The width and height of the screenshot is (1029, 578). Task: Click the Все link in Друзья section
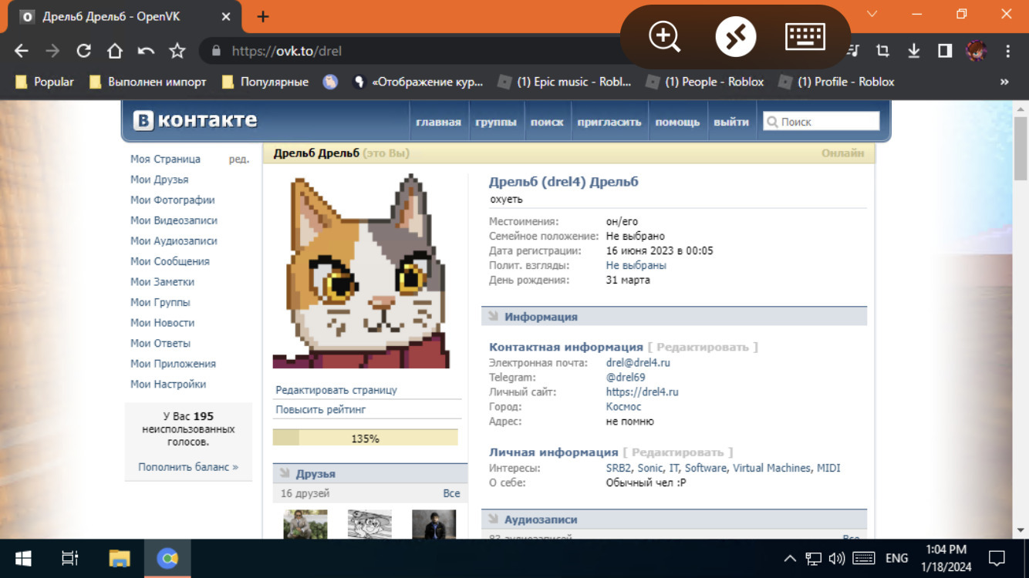(452, 493)
